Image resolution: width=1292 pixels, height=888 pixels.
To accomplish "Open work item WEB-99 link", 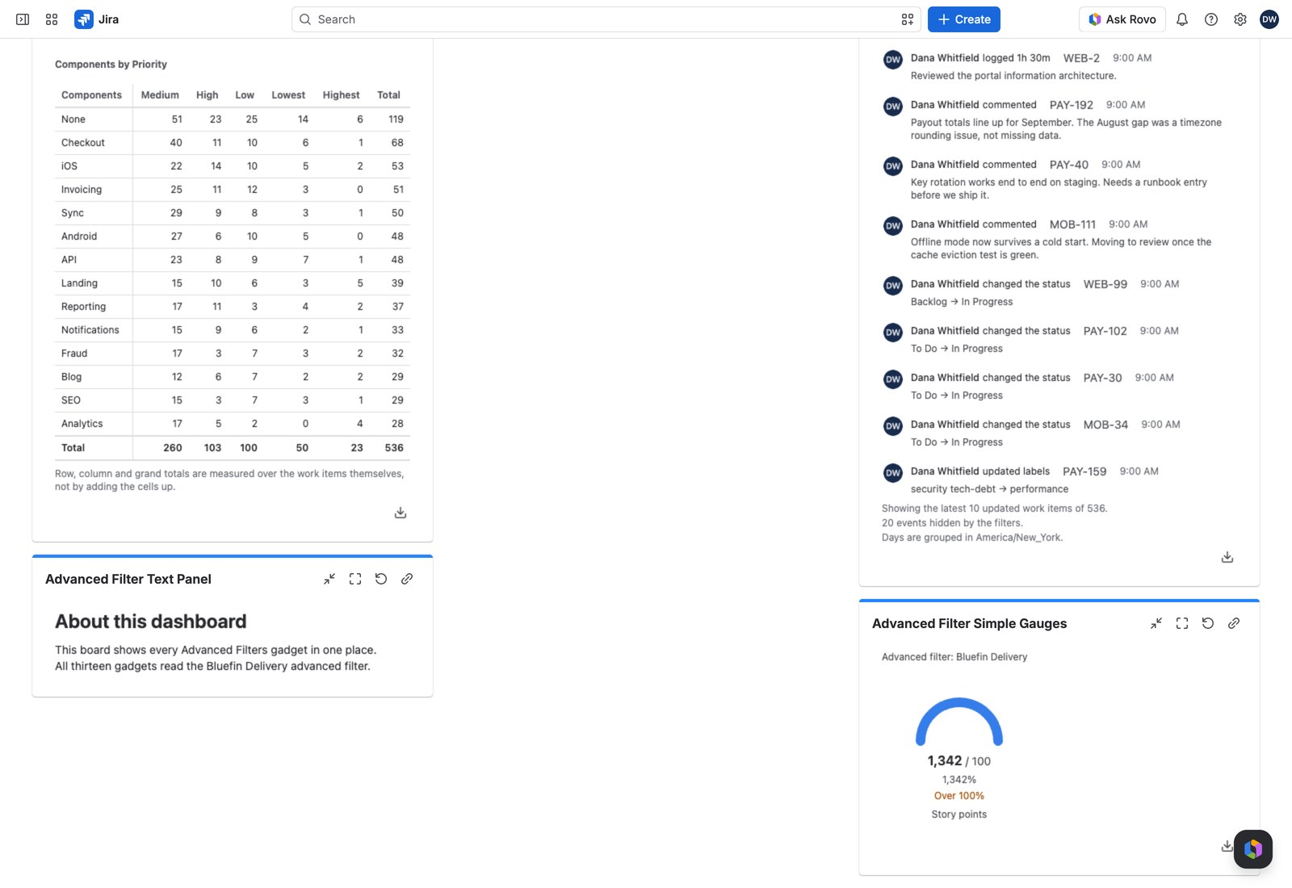I will [x=1105, y=284].
